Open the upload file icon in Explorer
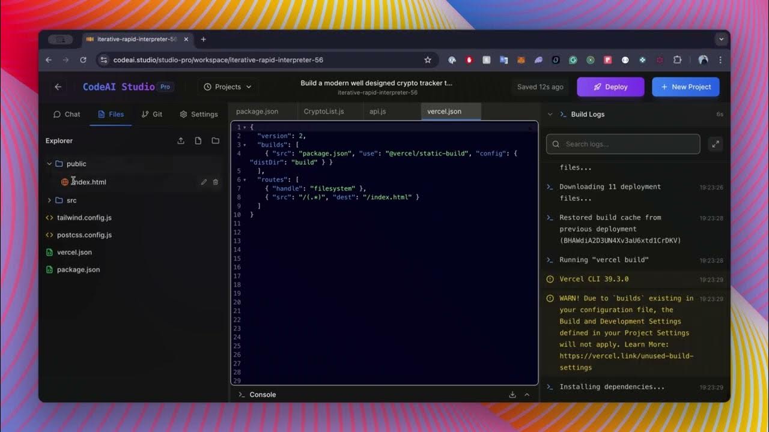Screen dimensions: 769x432 [x=181, y=140]
